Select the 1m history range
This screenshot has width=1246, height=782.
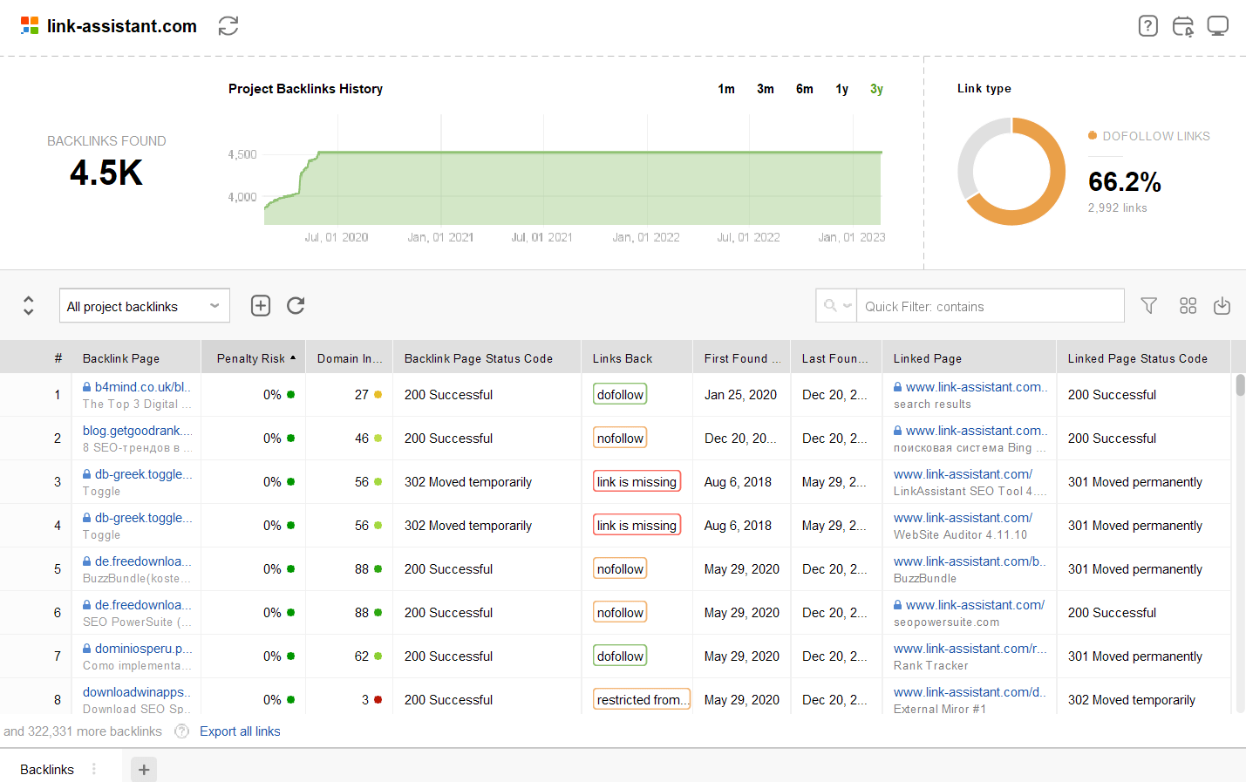point(726,89)
